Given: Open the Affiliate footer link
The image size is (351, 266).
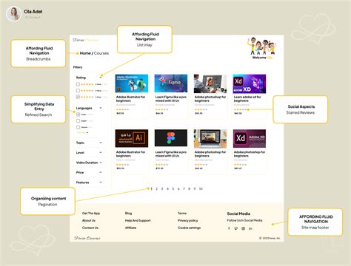Looking at the screenshot, I should 130,228.
